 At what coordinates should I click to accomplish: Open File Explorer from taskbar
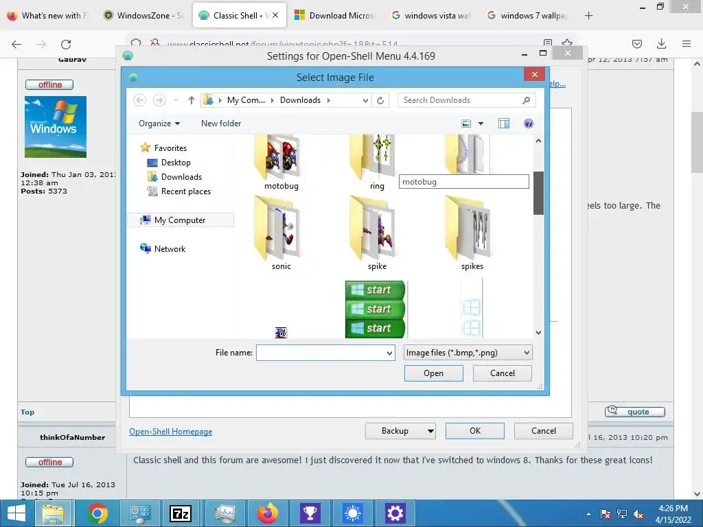(x=53, y=513)
